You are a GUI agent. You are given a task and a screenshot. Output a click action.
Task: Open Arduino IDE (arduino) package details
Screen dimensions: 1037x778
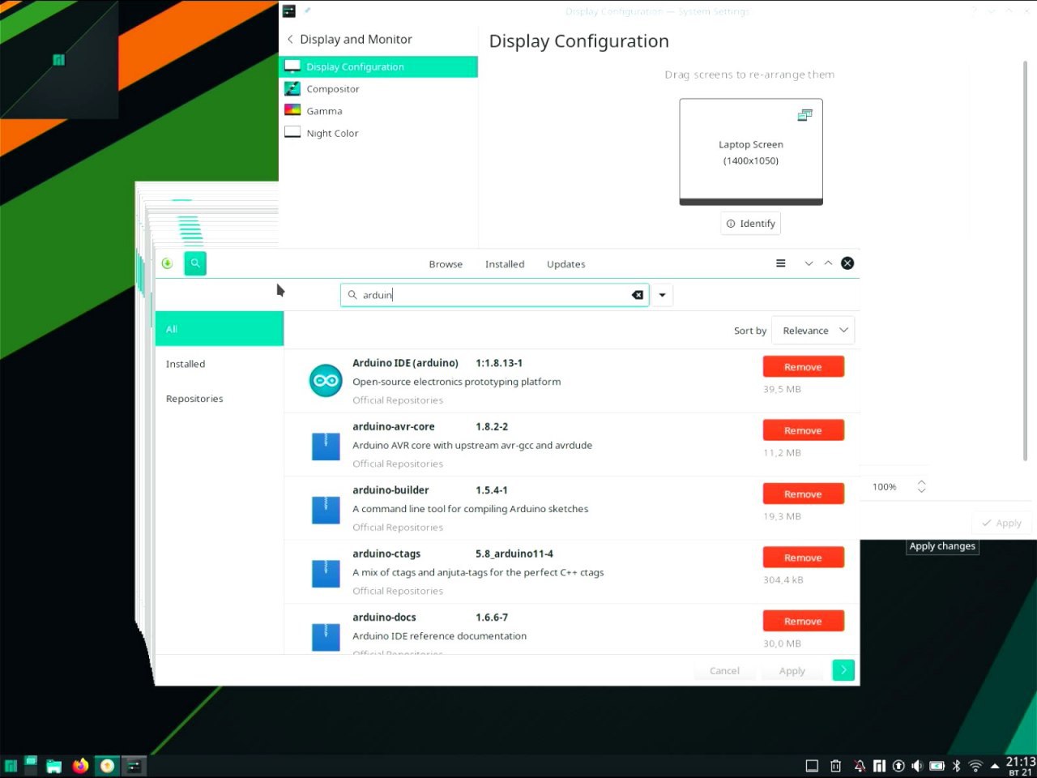405,363
